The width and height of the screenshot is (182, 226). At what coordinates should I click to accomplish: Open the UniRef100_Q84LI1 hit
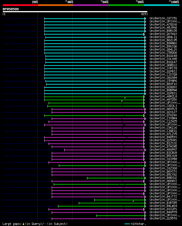click(x=163, y=37)
